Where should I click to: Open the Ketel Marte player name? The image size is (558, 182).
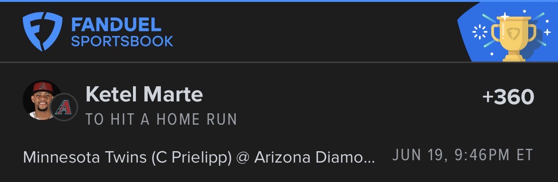pos(144,95)
